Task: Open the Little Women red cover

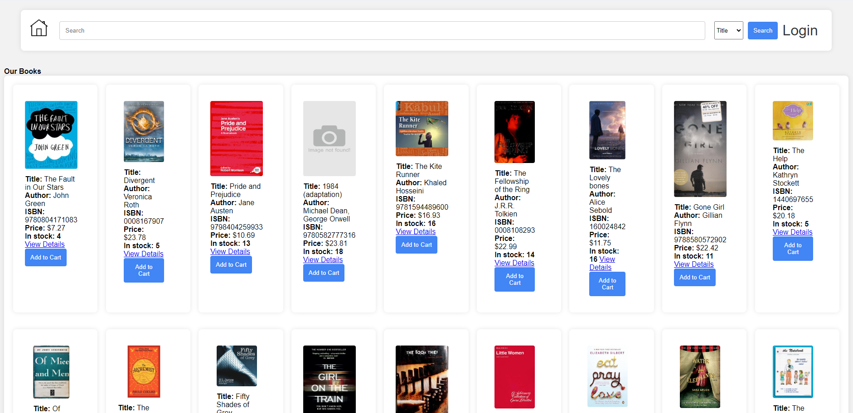Action: pyautogui.click(x=514, y=377)
